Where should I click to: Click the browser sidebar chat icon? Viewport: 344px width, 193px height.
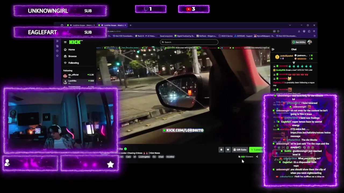click(x=57, y=46)
